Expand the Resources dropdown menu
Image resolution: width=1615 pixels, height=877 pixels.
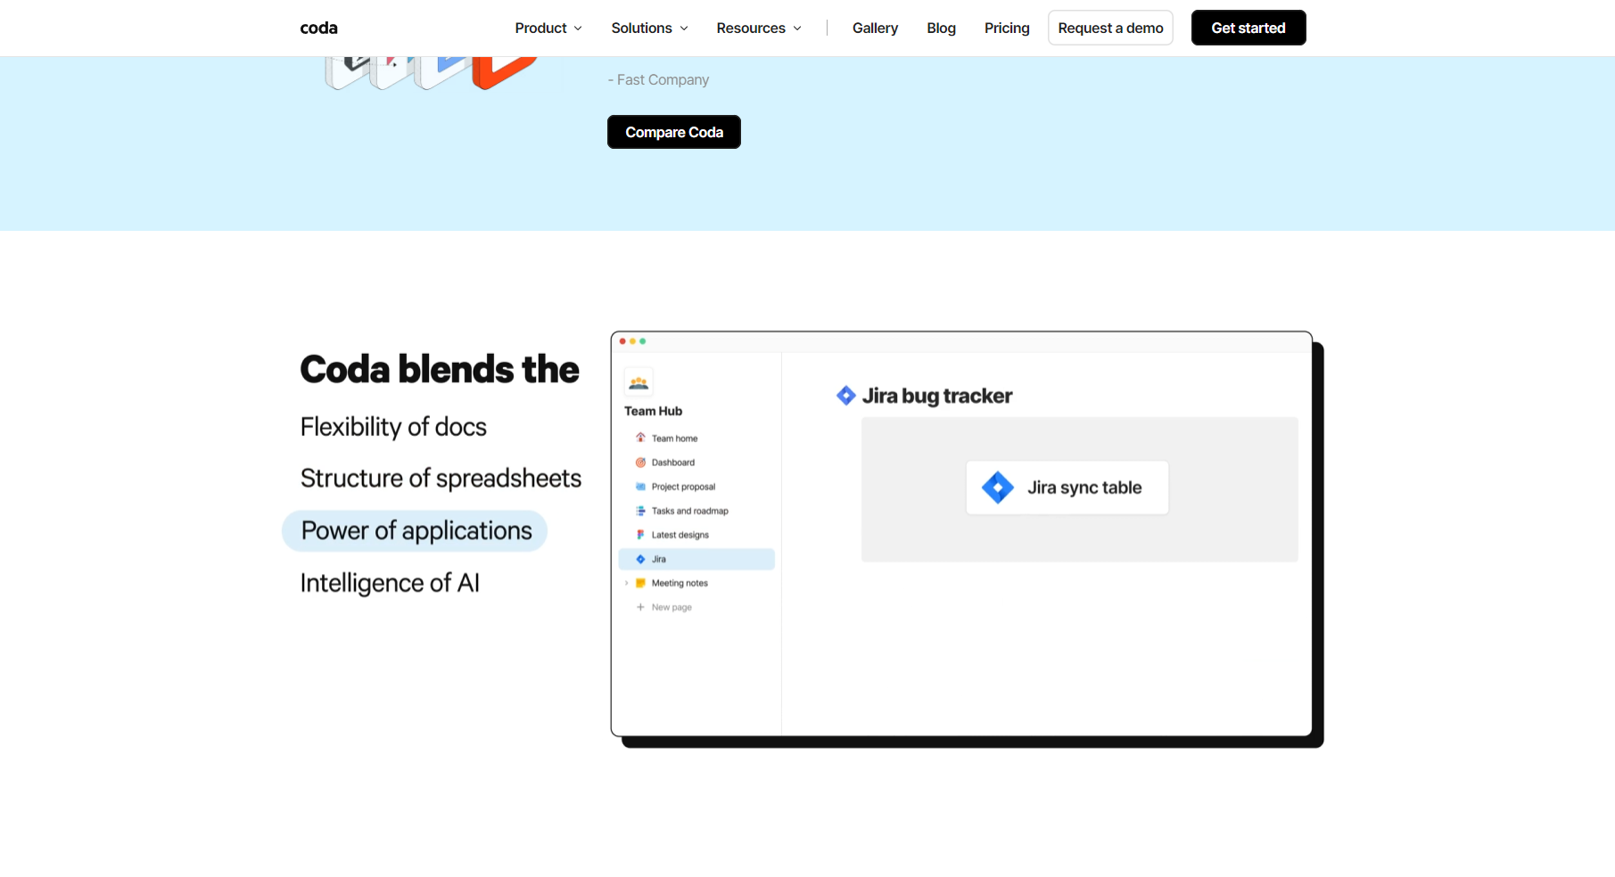pyautogui.click(x=758, y=29)
